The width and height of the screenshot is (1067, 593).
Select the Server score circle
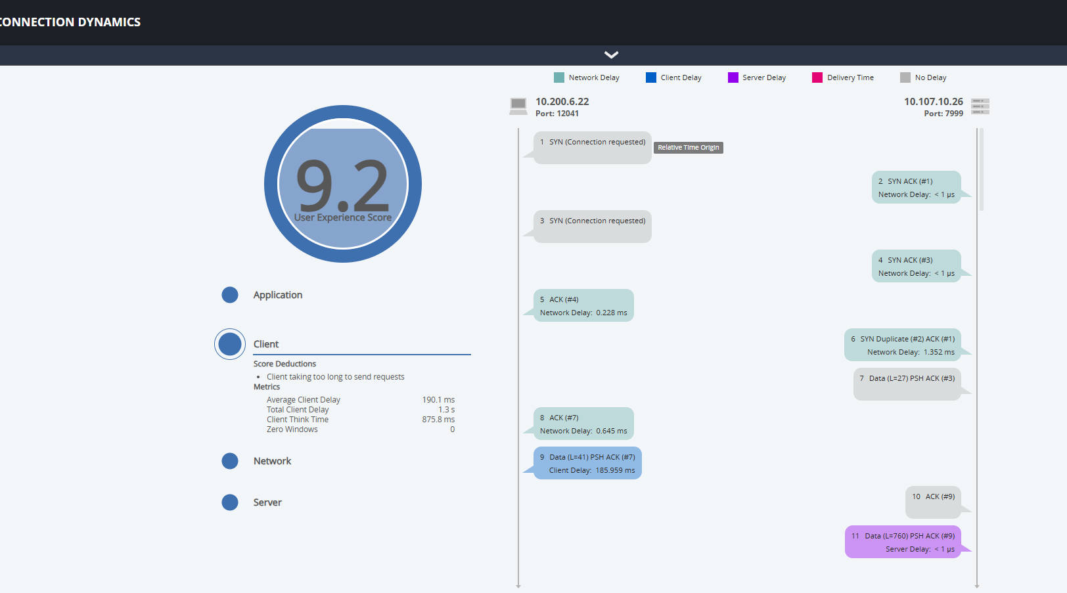coord(230,502)
